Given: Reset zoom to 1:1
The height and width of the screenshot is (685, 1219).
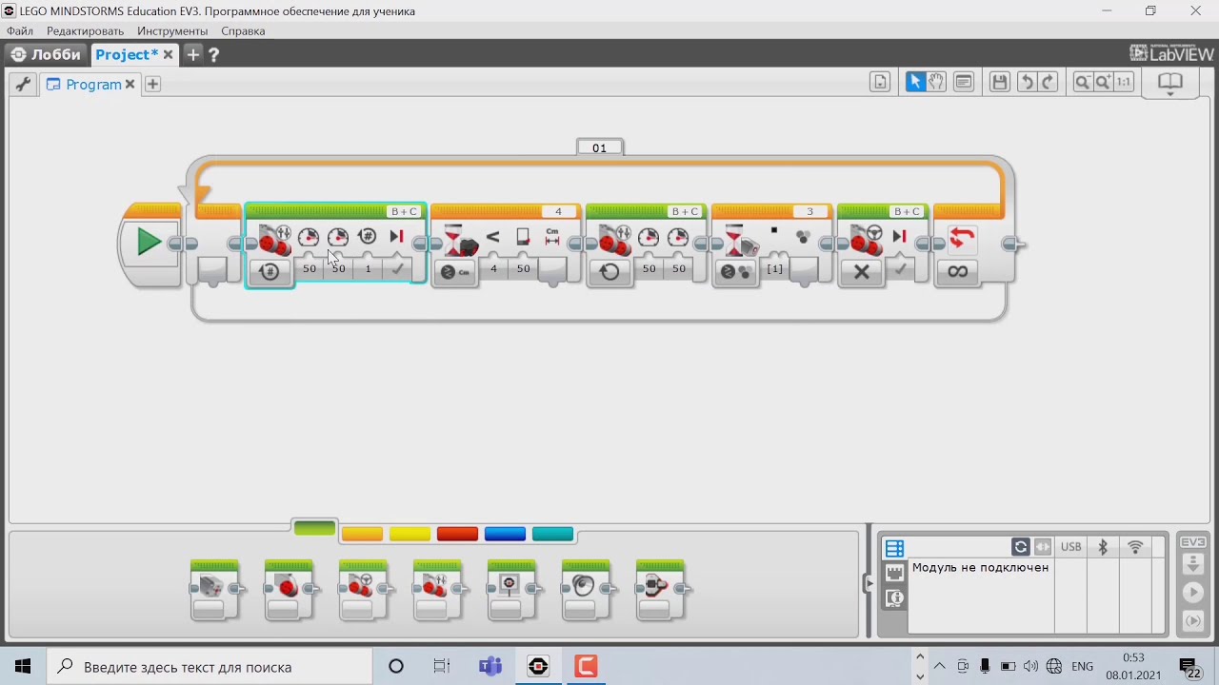Looking at the screenshot, I should (x=1124, y=82).
